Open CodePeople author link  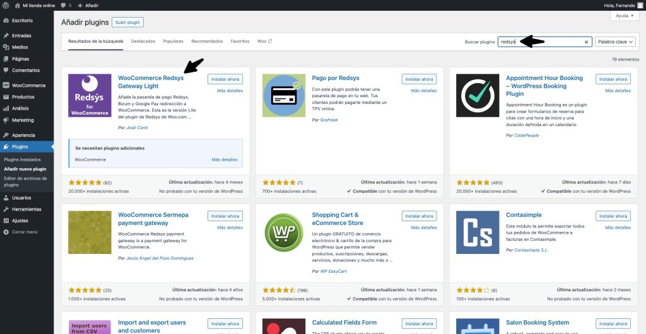click(x=527, y=135)
